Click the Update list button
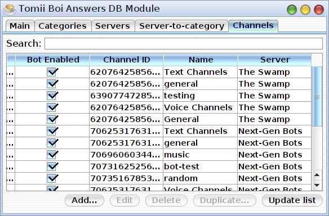Viewport: 329px width, 216px height. [x=292, y=200]
